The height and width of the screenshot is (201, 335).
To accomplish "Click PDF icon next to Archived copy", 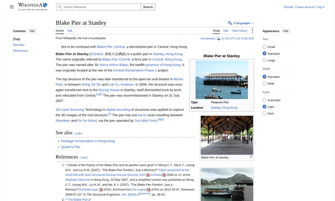I will pos(101,189).
